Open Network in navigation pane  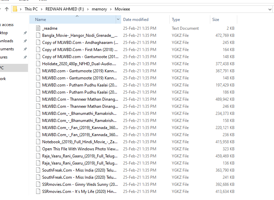(x=3, y=79)
